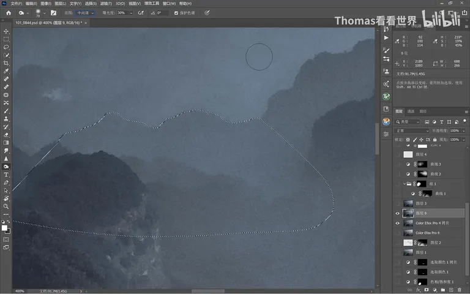Lock transparent pixels icon
The height and width of the screenshot is (294, 470).
[x=408, y=140]
